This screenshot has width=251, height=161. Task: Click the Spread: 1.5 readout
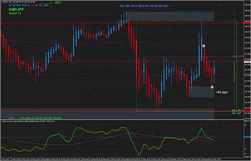(15, 13)
